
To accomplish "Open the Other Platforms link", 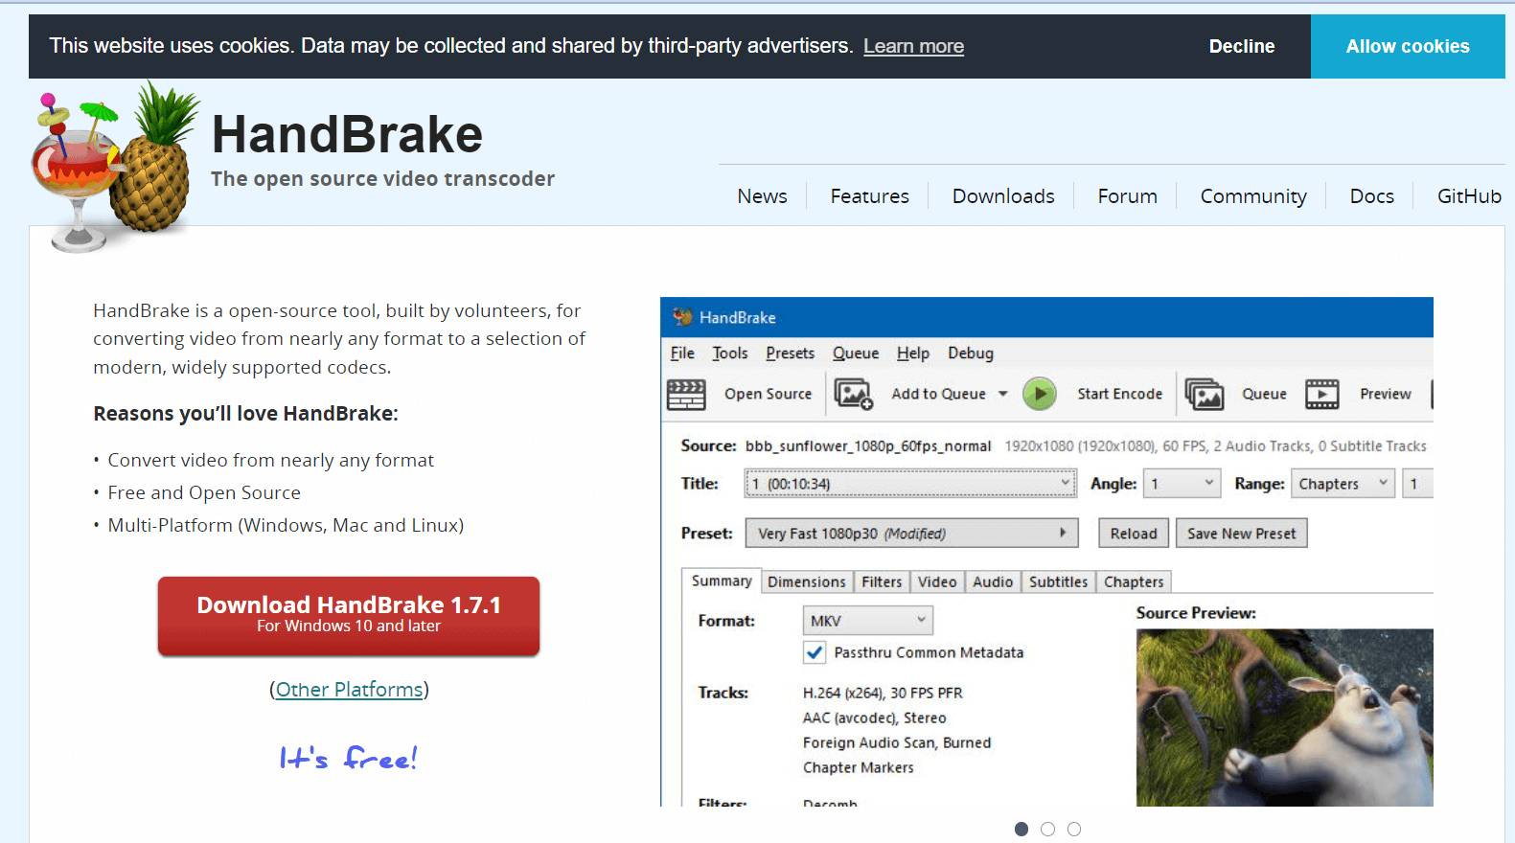I will pyautogui.click(x=350, y=690).
